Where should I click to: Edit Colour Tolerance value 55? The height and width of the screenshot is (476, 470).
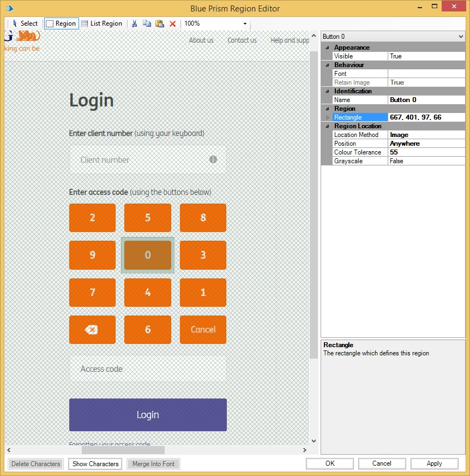(426, 152)
